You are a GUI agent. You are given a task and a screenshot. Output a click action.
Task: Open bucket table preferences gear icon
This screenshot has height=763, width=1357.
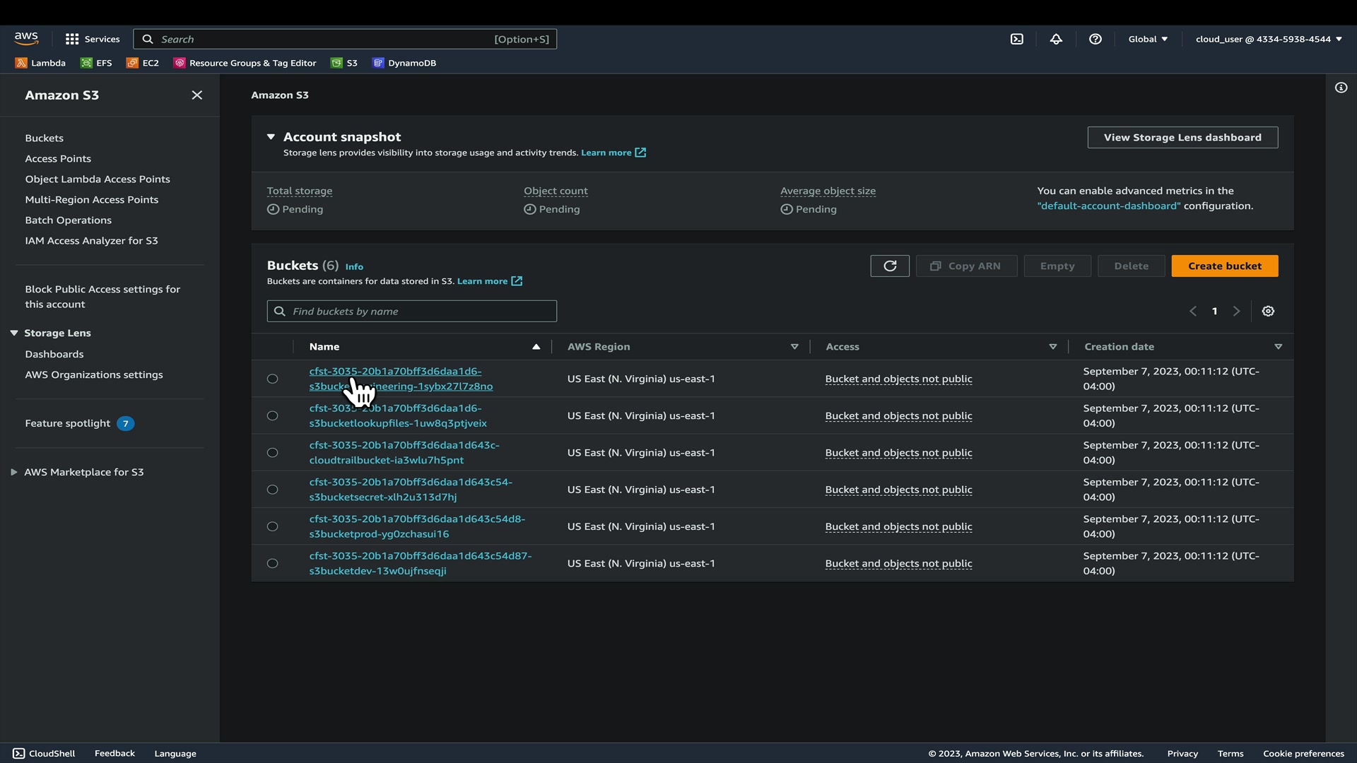point(1268,312)
